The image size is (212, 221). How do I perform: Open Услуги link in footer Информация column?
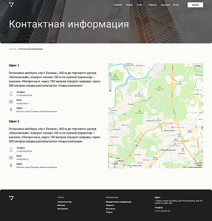(109, 212)
